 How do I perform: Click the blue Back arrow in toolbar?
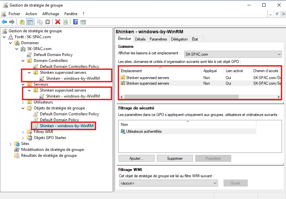click(4, 22)
